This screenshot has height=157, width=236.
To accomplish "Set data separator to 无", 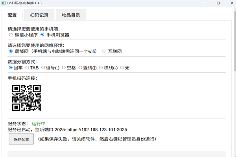I will point(122,68).
